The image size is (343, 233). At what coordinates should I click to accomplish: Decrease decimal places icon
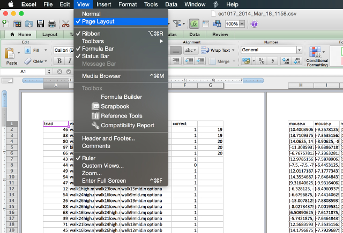pyautogui.click(x=296, y=61)
